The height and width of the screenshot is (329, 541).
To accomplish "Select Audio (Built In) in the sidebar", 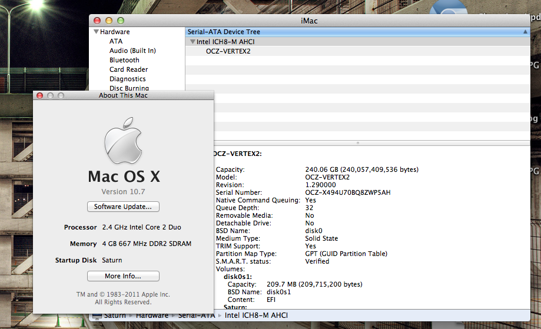I will (132, 51).
